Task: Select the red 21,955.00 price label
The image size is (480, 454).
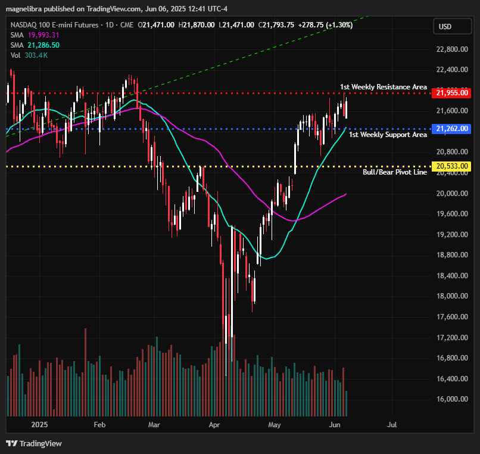Action: (451, 93)
